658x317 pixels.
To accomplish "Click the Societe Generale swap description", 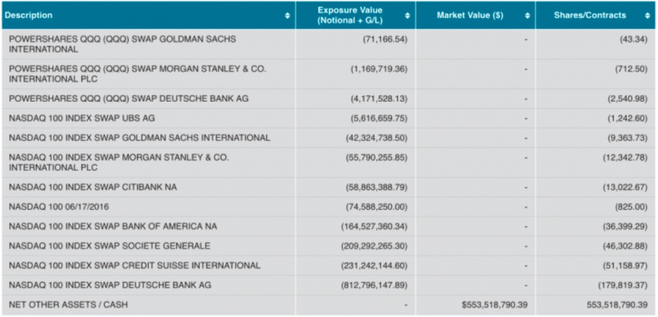I will tap(110, 246).
